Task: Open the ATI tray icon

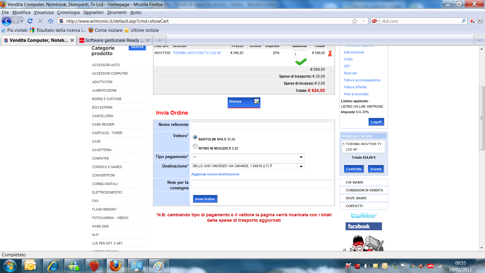Action: (430, 266)
